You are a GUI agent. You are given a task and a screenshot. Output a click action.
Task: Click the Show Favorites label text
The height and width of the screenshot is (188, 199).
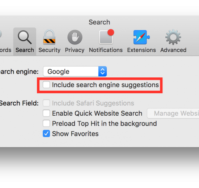click(x=75, y=134)
